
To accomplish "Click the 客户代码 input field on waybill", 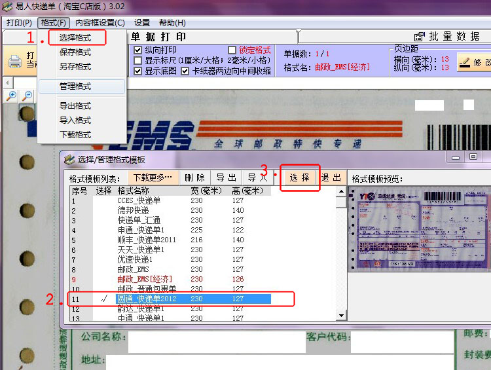I will (x=402, y=342).
